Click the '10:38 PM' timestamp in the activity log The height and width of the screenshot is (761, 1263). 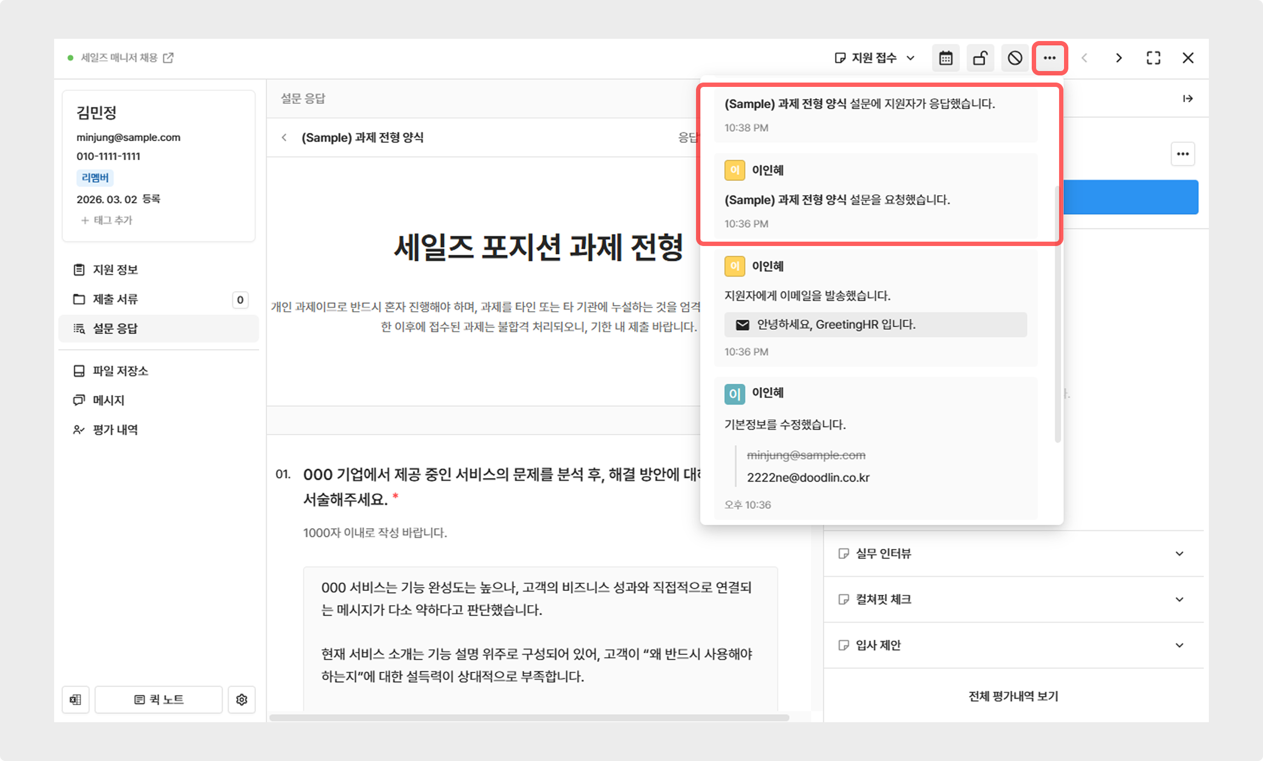pos(746,128)
